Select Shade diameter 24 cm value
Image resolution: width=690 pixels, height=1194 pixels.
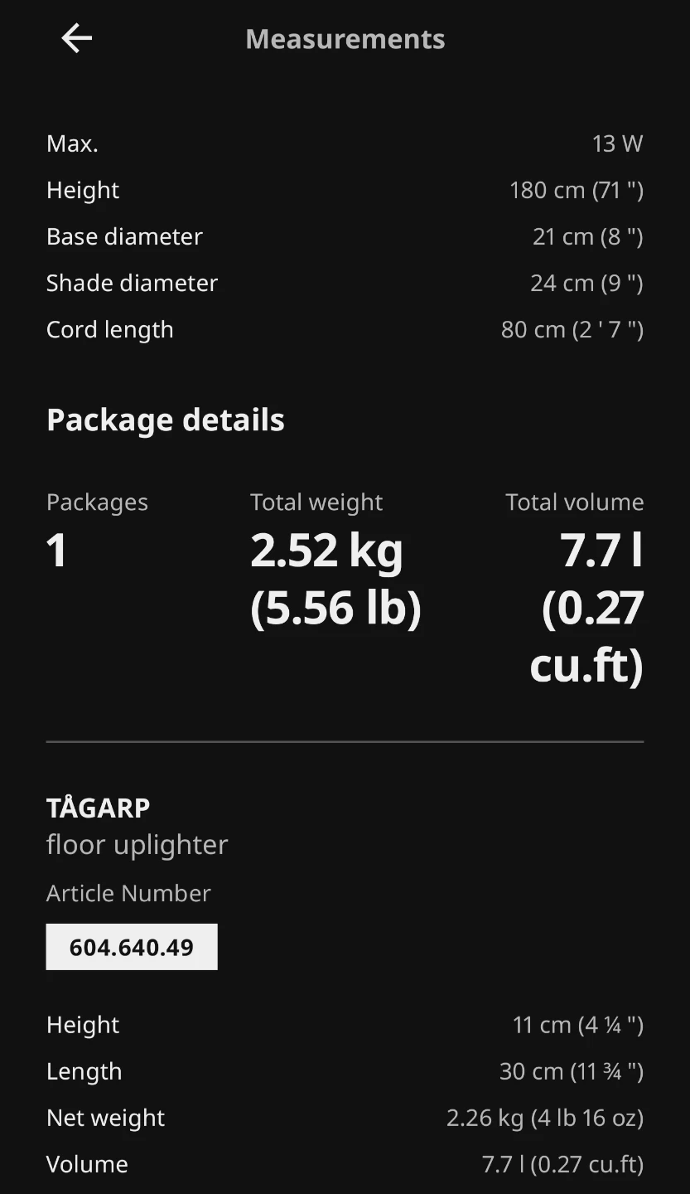[x=586, y=284]
